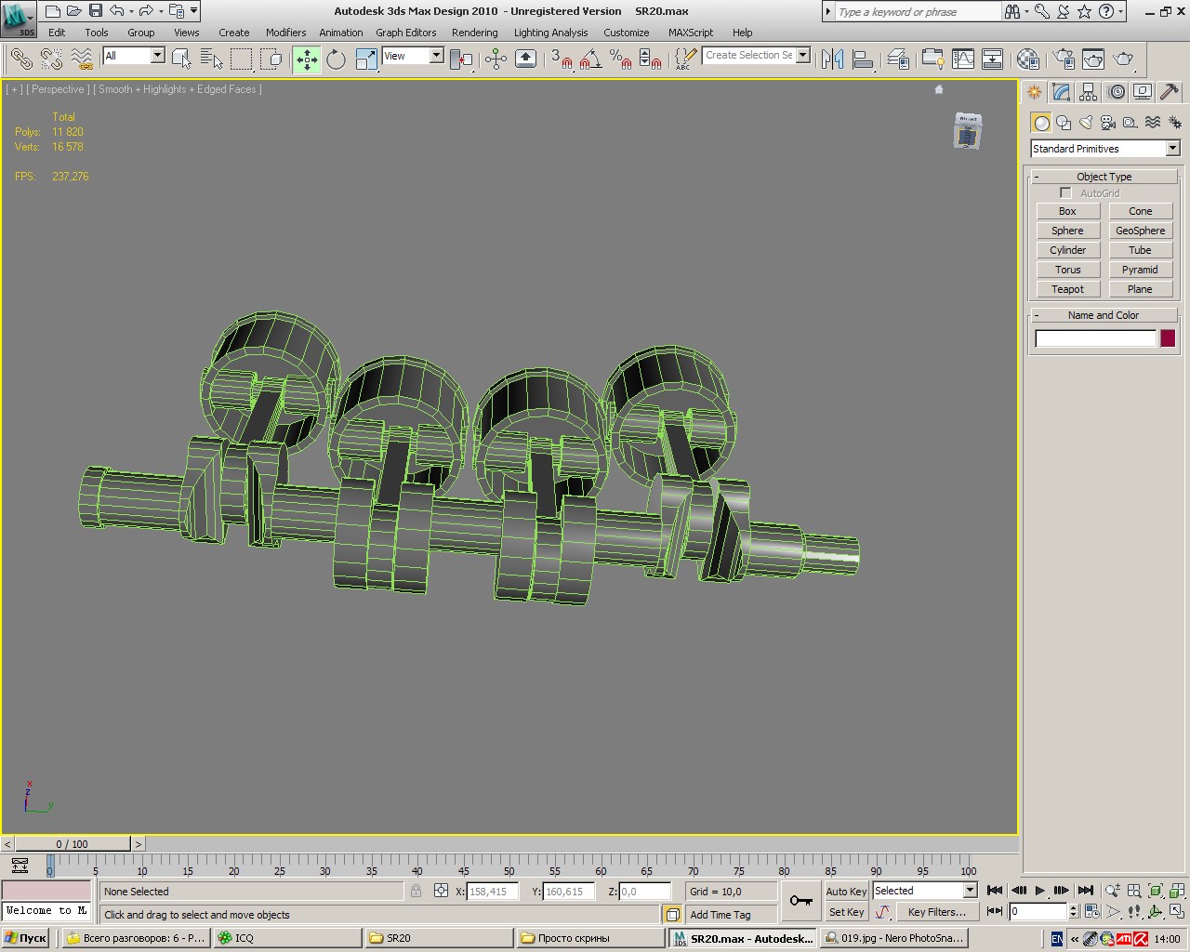Click the Align tool icon
Viewport: 1190px width, 952px height.
point(863,59)
